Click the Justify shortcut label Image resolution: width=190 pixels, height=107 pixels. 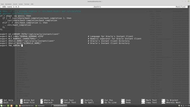pos(88,100)
